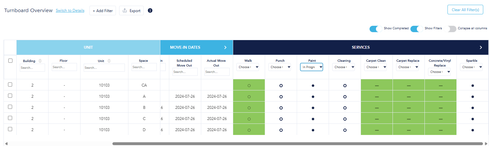Click Sparkle status dot for space B
Screen dimensions: 489x148
coord(473,108)
